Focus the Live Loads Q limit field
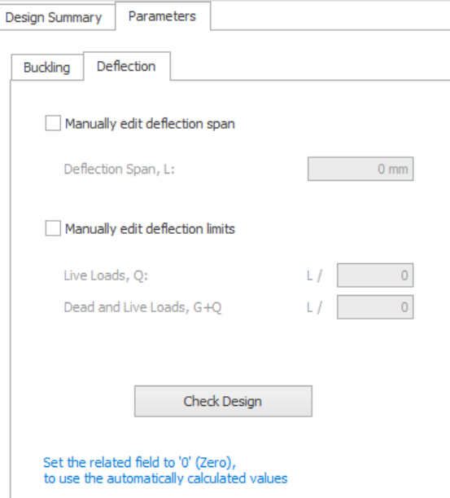This screenshot has height=498, width=450. (375, 275)
